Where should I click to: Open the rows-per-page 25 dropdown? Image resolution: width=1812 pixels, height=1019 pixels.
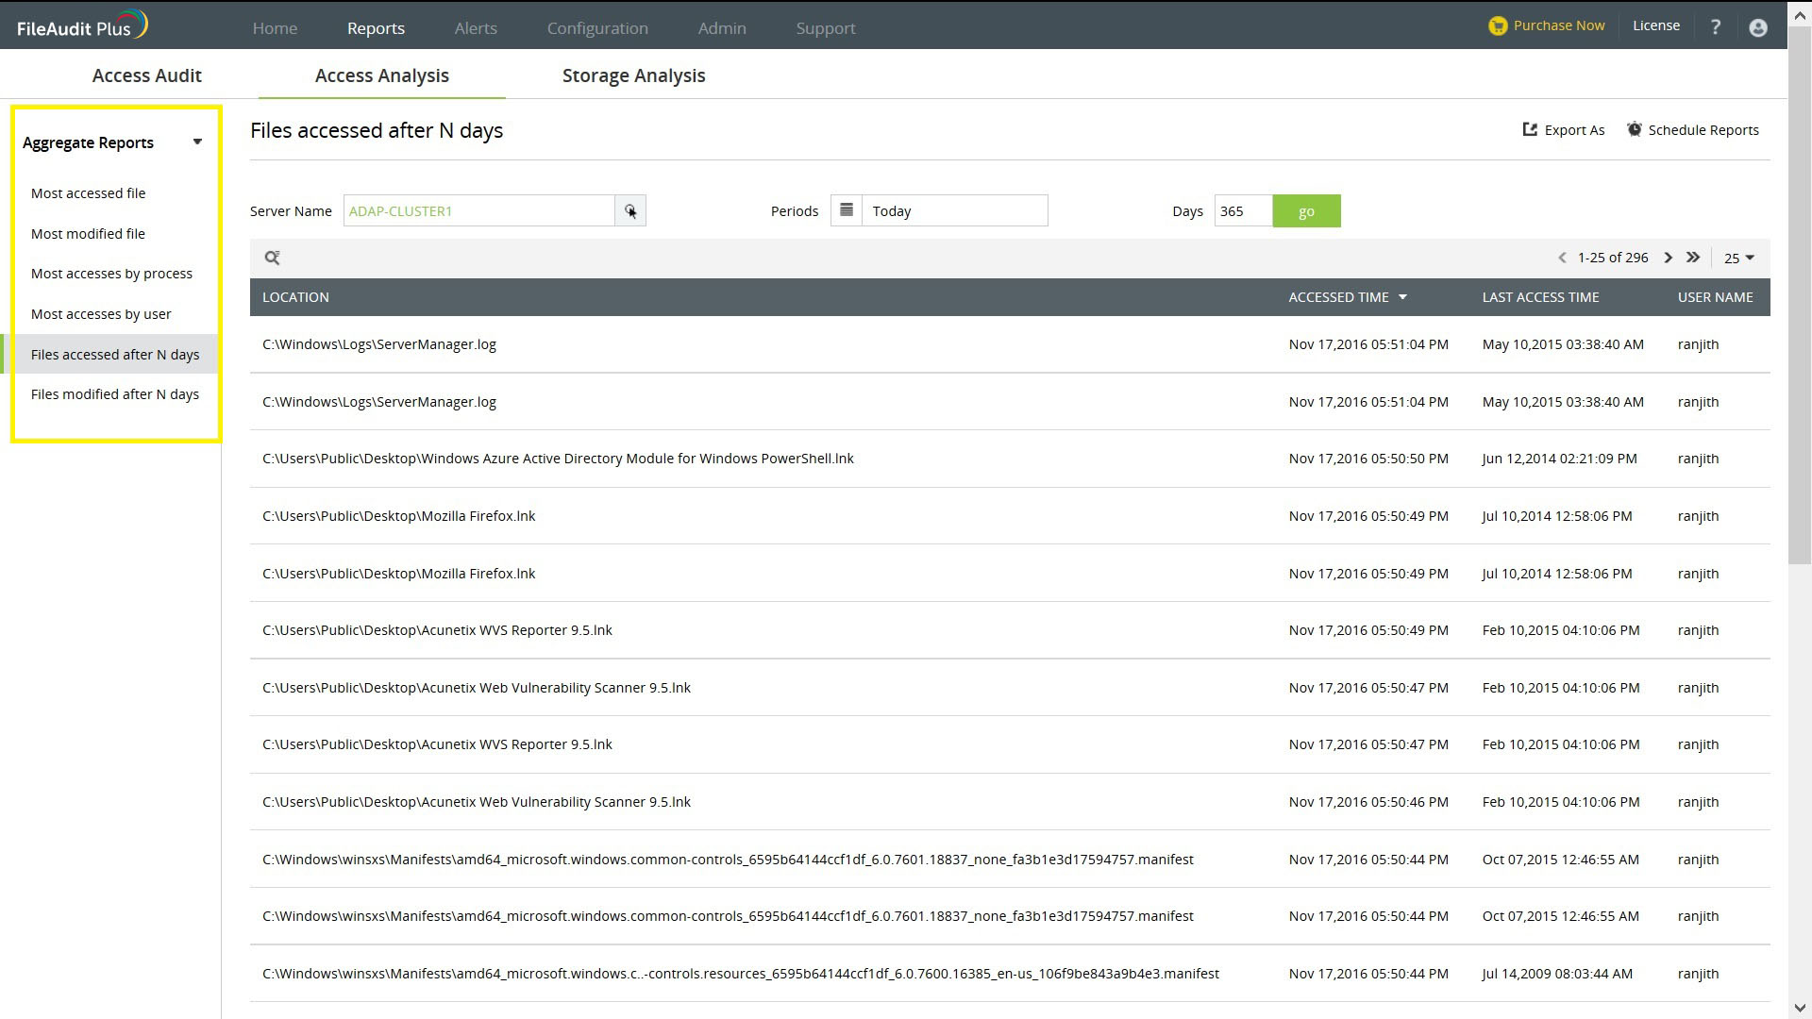(1738, 259)
